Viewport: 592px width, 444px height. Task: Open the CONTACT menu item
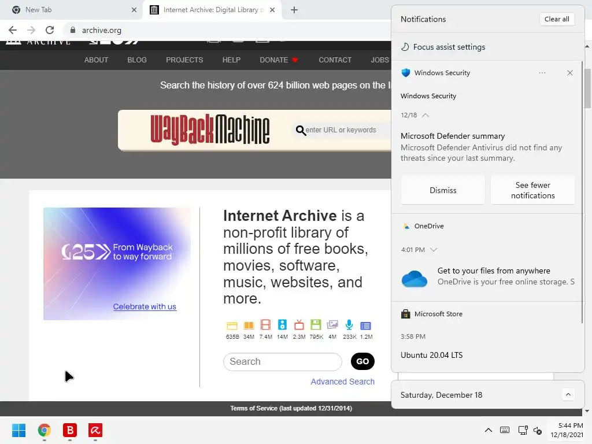click(335, 60)
